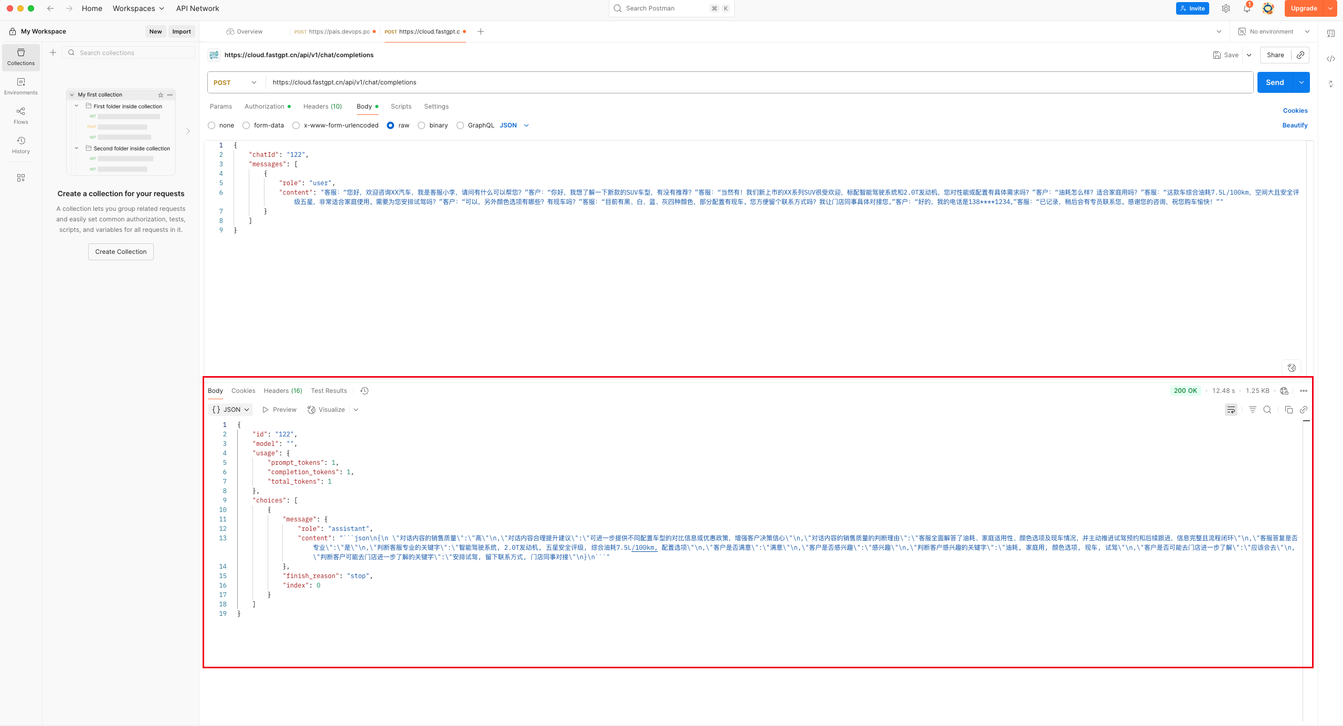The width and height of the screenshot is (1343, 726).
Task: Open the Flows sidebar panel
Action: 21,116
